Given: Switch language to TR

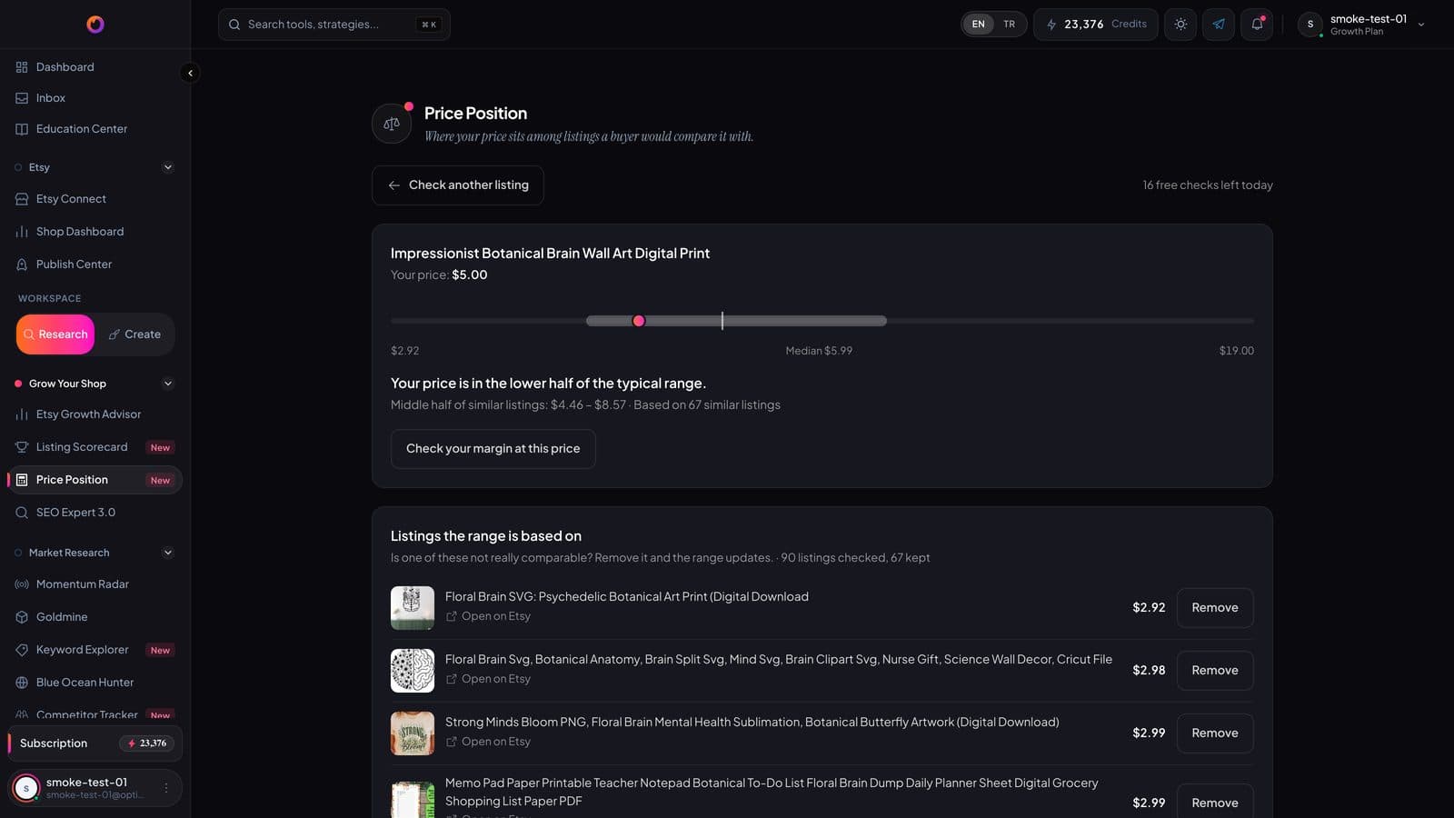Looking at the screenshot, I should 1009,25.
